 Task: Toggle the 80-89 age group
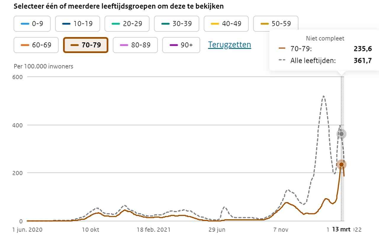135,45
